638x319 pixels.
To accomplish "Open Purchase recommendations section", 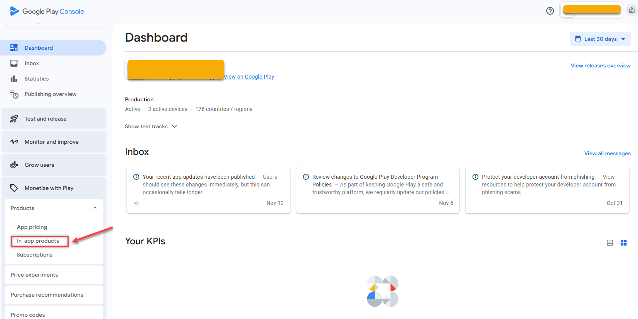I will pos(54,295).
